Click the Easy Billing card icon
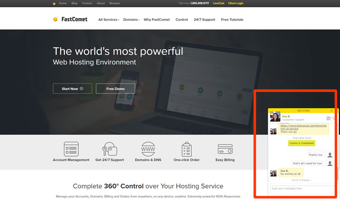Viewport: 340px width, 199px height. coord(225,149)
